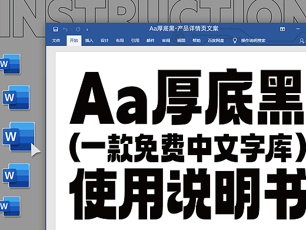Click the 使用说明书 text in the document
Image resolution: width=306 pixels, height=230 pixels.
tap(188, 194)
